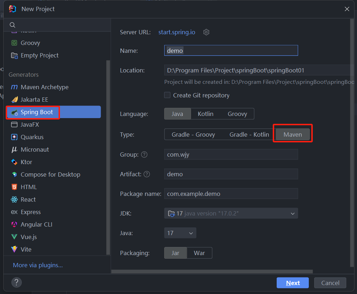Select the Express list text
The image size is (357, 294).
point(31,212)
